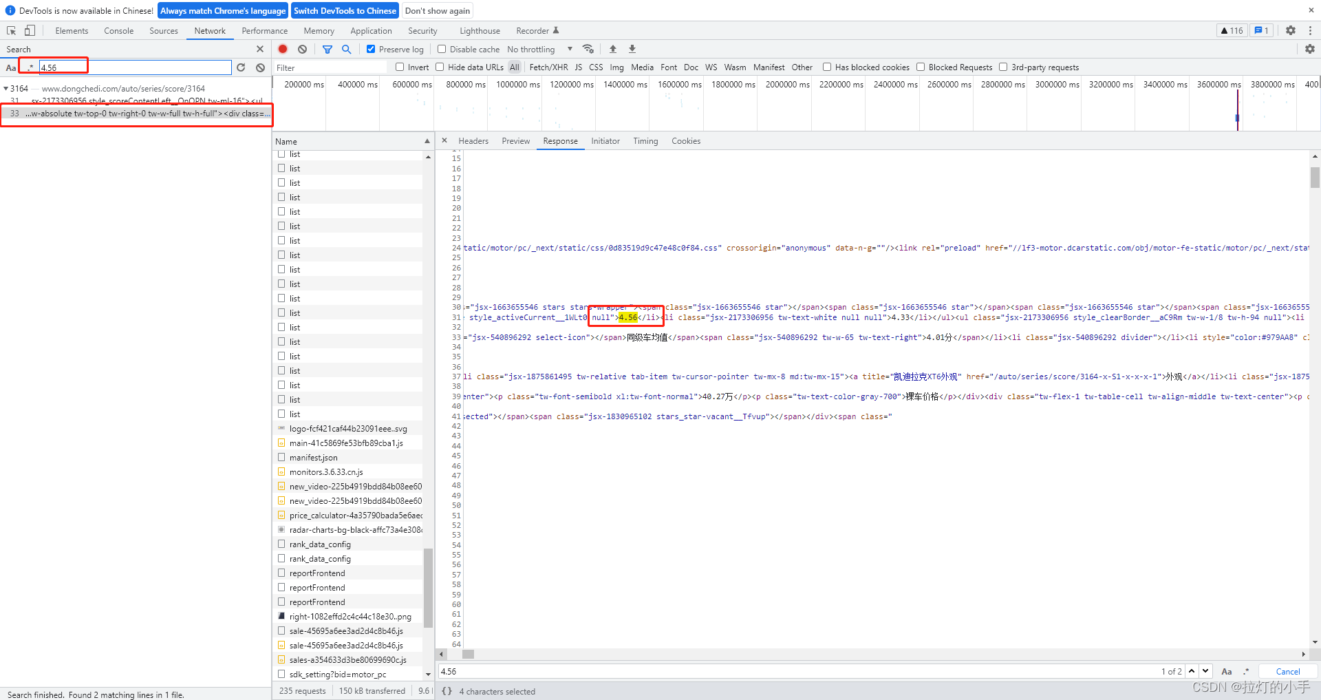Collapse the 3164 search result tree

tap(6, 89)
